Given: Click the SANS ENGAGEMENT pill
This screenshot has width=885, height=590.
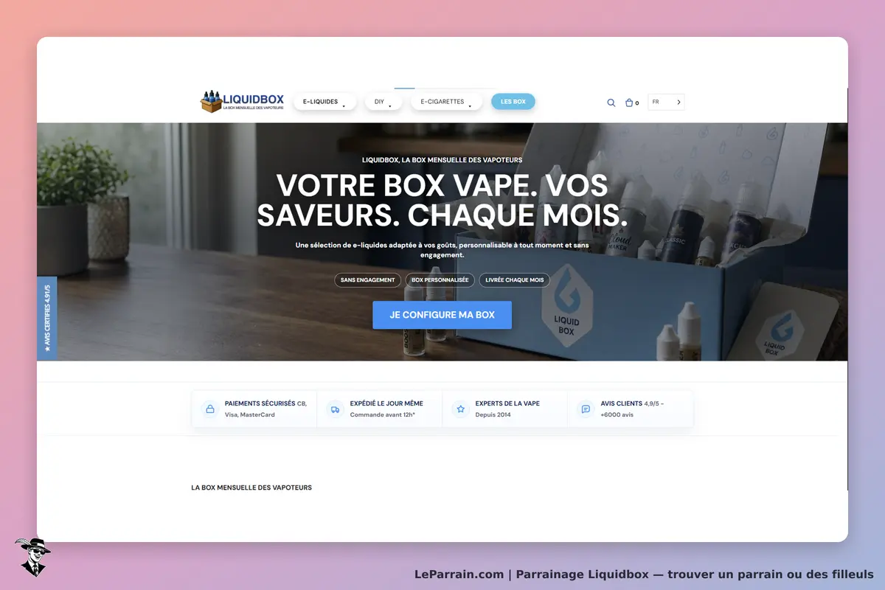Looking at the screenshot, I should (x=368, y=280).
